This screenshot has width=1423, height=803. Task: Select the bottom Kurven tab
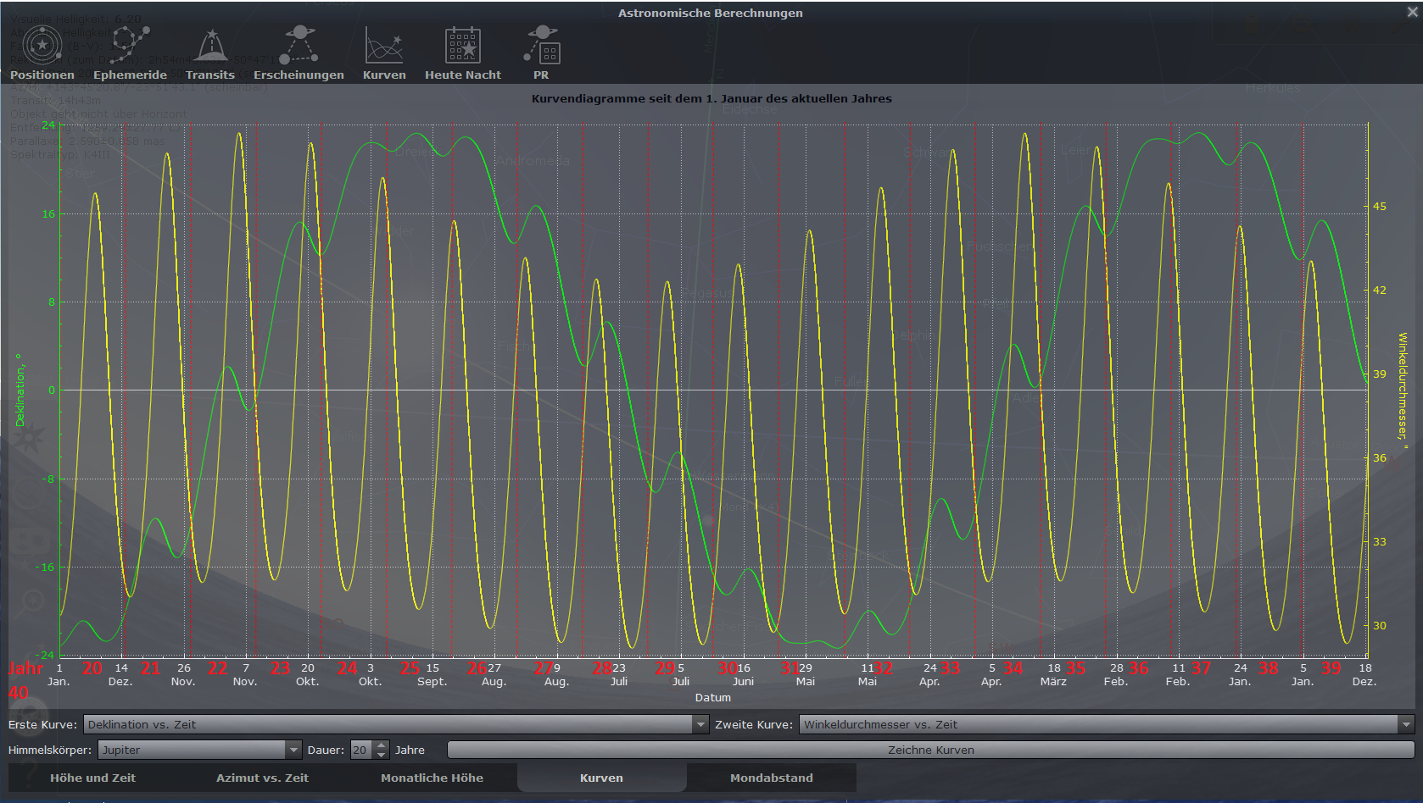pyautogui.click(x=602, y=778)
